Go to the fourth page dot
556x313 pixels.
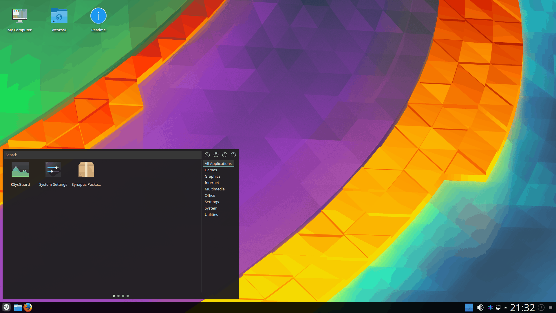128,296
